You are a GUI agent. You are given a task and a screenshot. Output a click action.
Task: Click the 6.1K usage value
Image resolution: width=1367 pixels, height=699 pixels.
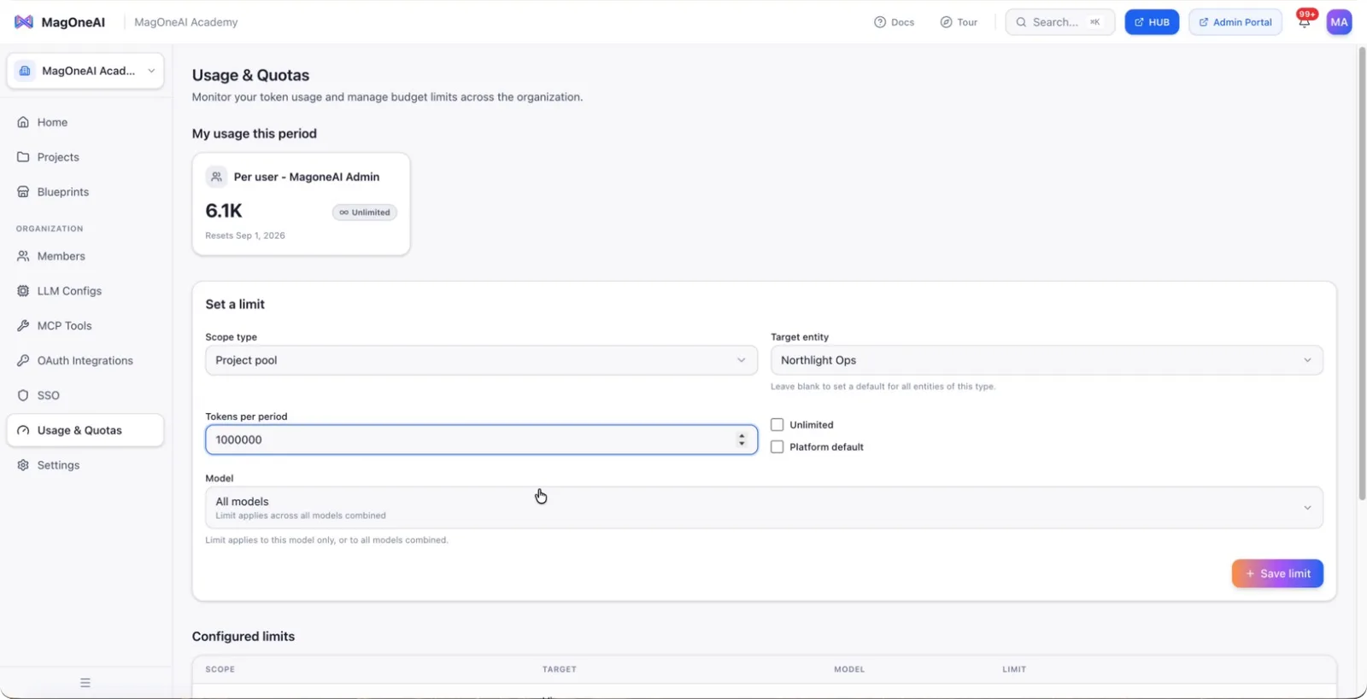(x=224, y=210)
